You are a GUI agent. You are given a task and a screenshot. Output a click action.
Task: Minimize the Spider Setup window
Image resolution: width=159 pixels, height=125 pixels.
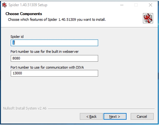tap(122, 5)
